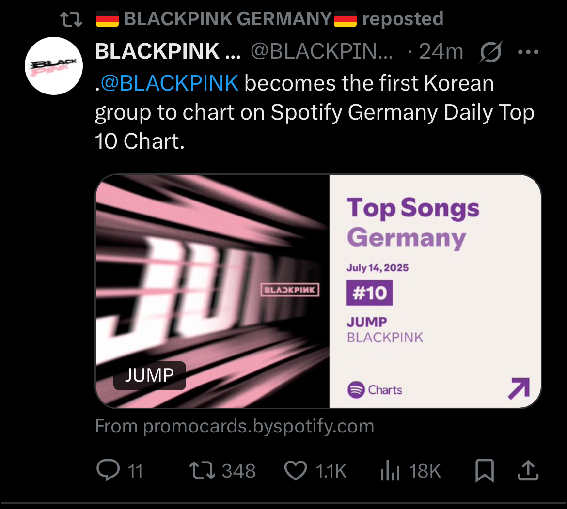Tap the share upload icon

[528, 470]
